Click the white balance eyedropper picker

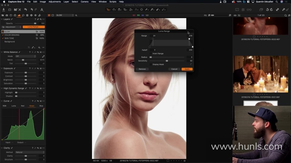(43, 56)
